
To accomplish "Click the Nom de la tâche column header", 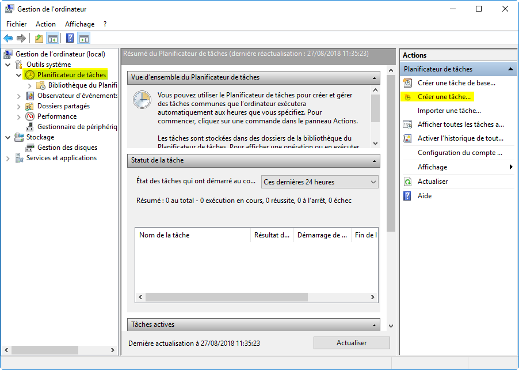I will tap(193, 235).
